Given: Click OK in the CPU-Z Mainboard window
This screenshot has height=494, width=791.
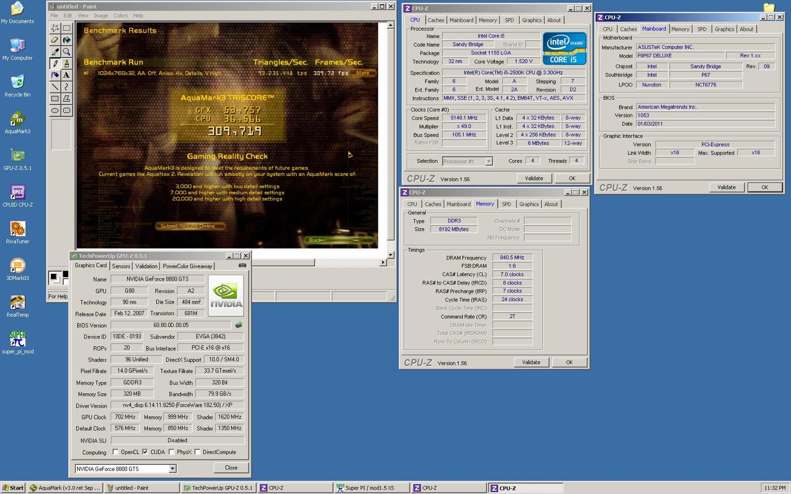Looking at the screenshot, I should [x=764, y=187].
